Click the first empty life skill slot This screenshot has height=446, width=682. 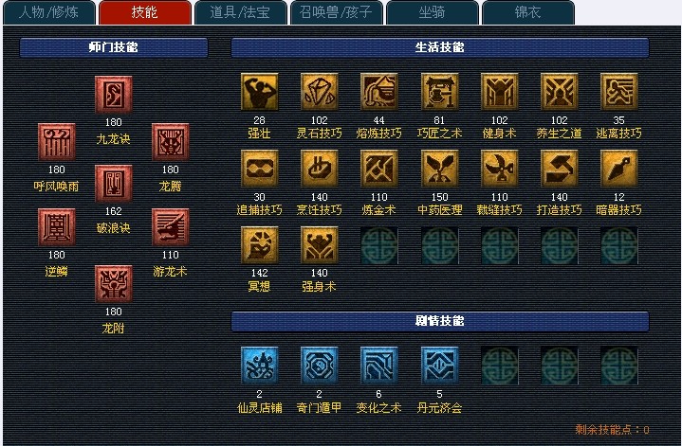(x=378, y=245)
